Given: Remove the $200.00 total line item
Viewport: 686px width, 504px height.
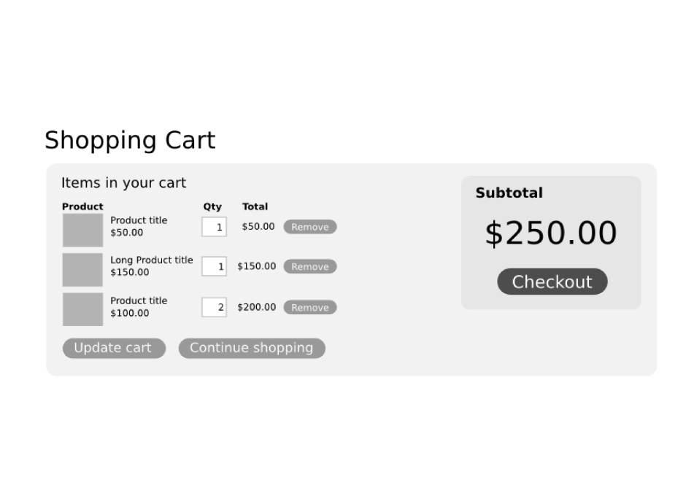Looking at the screenshot, I should [x=310, y=307].
